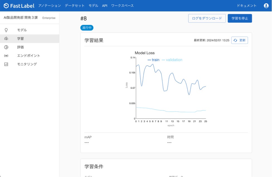This screenshot has width=272, height=177.
Task: Click the Model Loss chart title
Action: 145,53
